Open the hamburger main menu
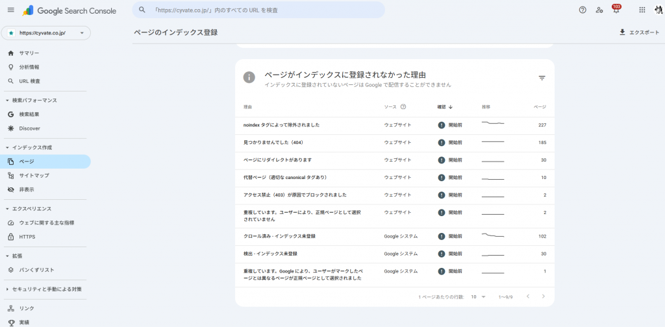The width and height of the screenshot is (665, 327). pos(10,10)
